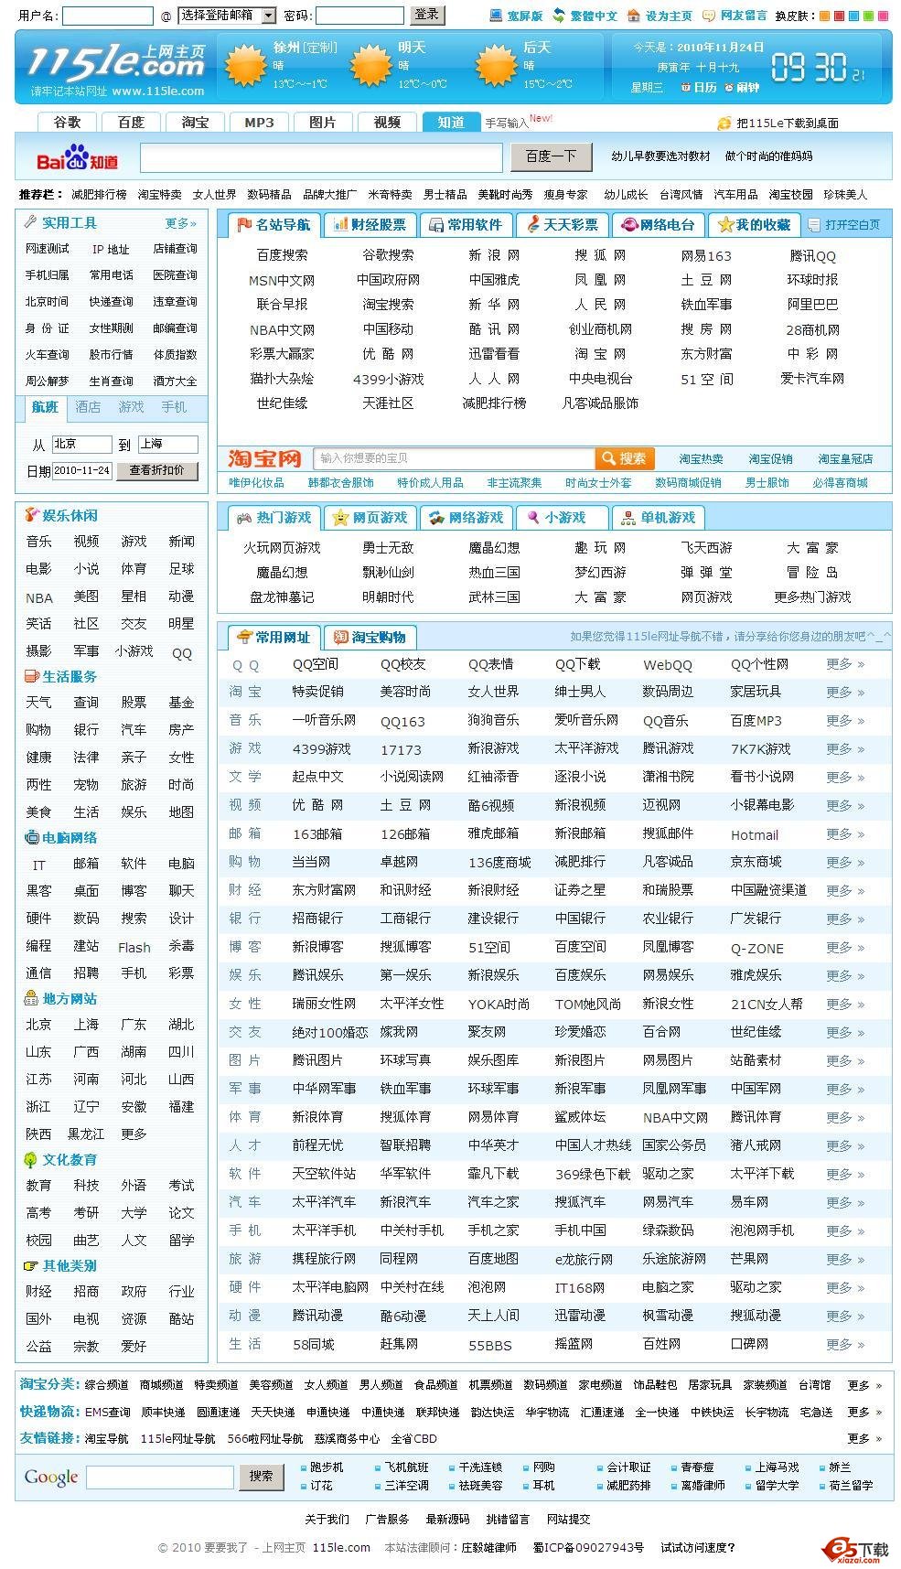Focus the Taobao 输入你想要的宝贝 search box

click(x=454, y=458)
